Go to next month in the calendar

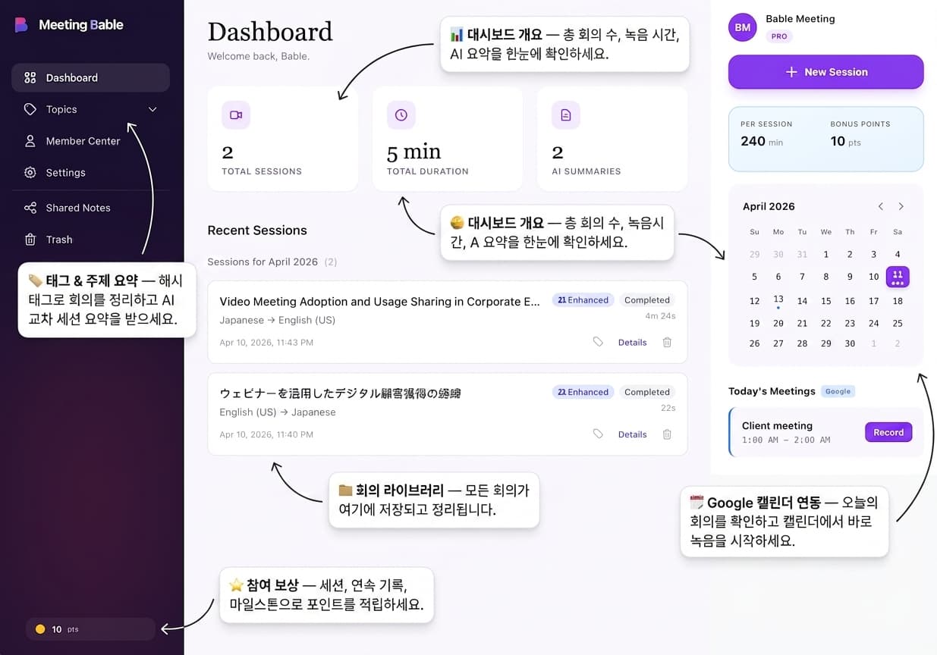[901, 205]
